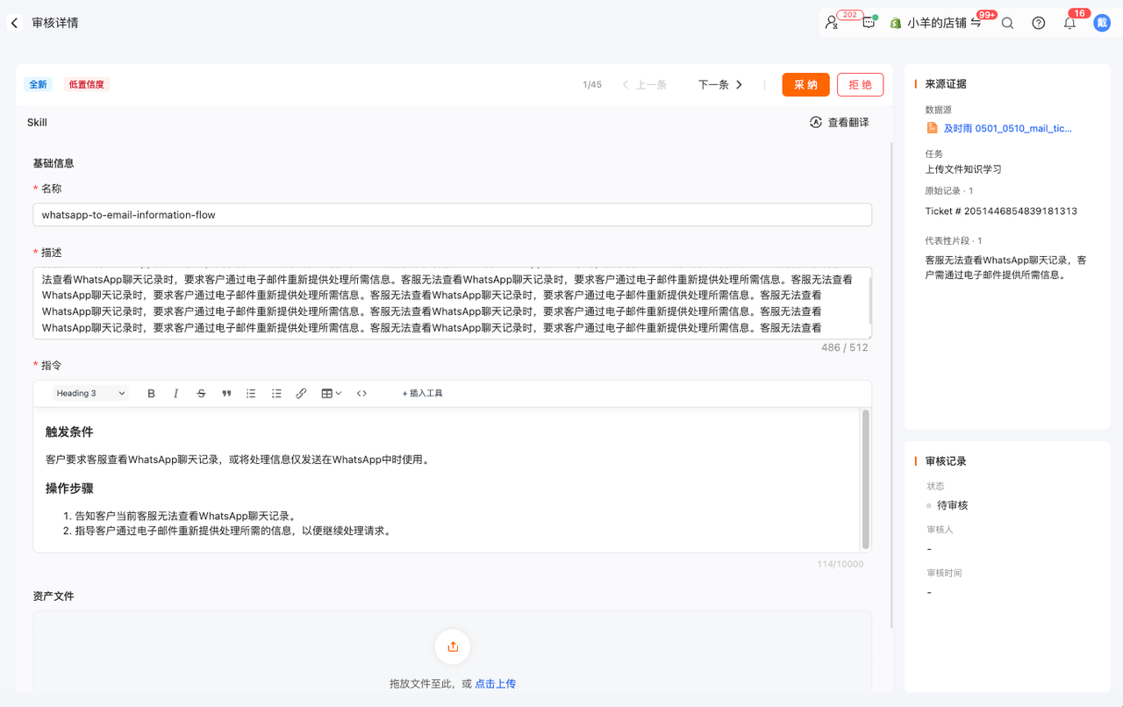Open the help question mark icon
Image resolution: width=1123 pixels, height=707 pixels.
[x=1039, y=23]
